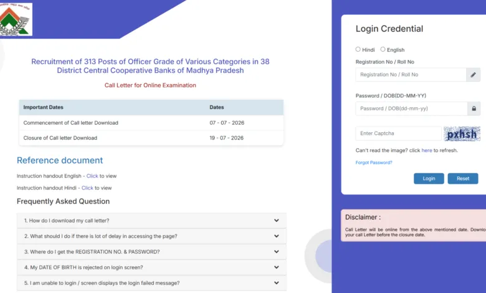Click the chevron on the call letter download question
The width and height of the screenshot is (486, 293).
276,221
